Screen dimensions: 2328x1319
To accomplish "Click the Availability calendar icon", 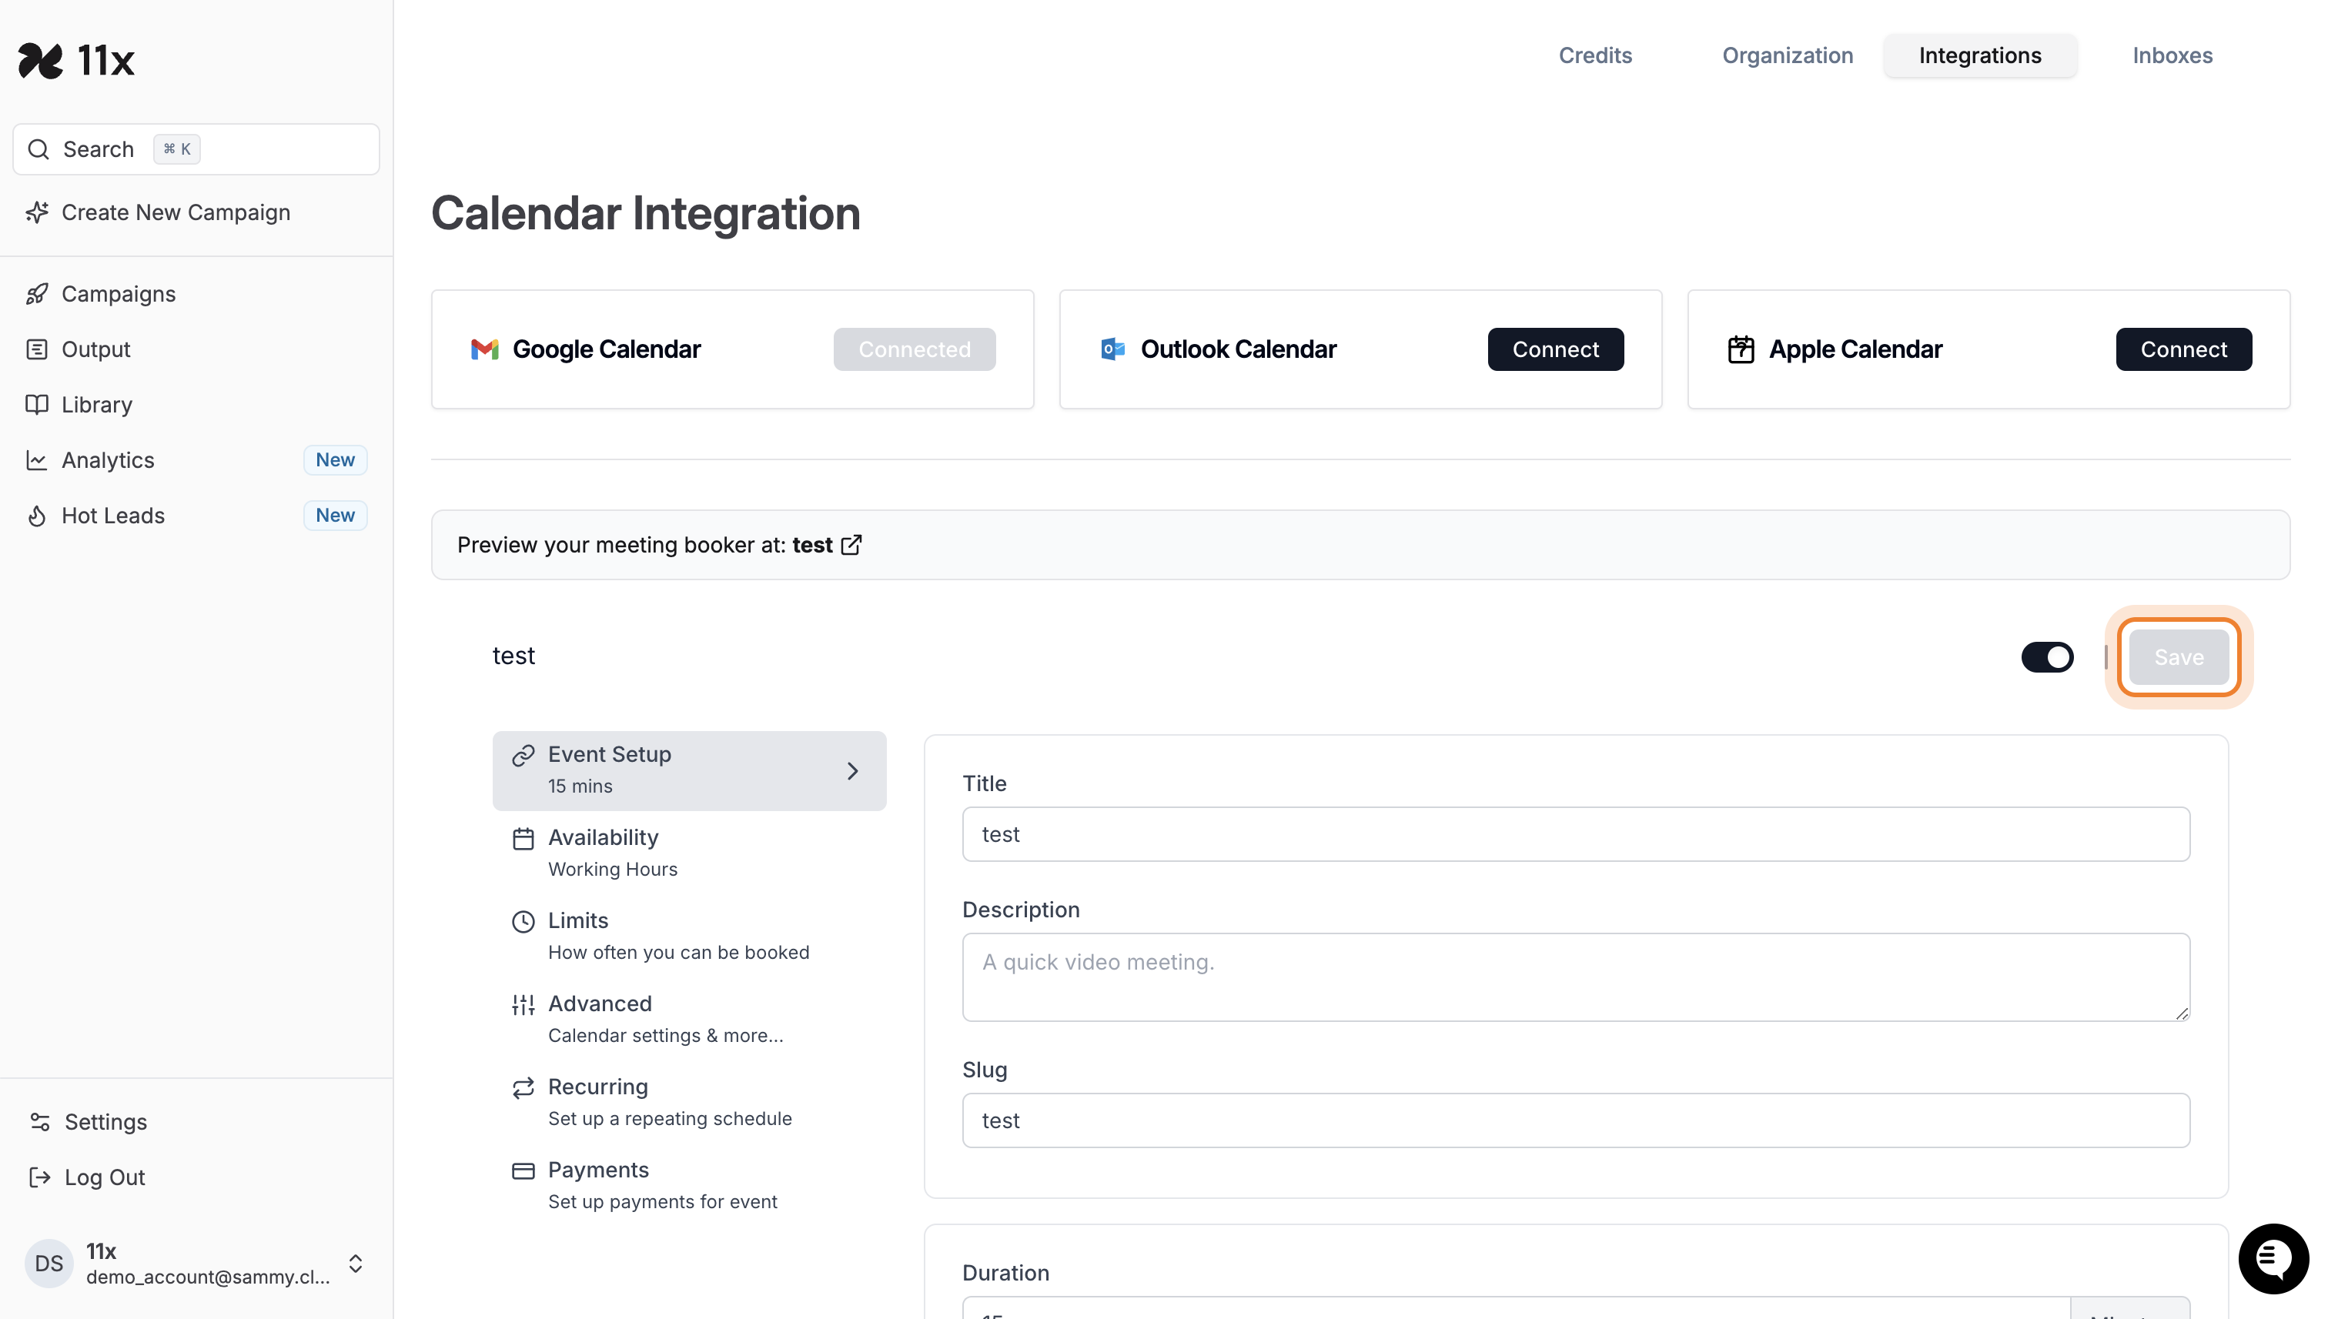I will (x=523, y=838).
